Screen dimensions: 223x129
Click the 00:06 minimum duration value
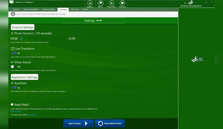(14, 38)
